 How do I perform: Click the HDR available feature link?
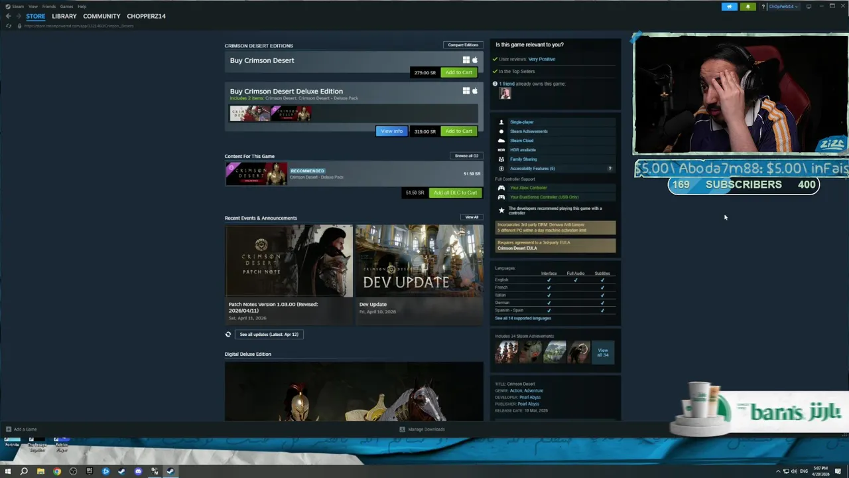click(x=523, y=150)
